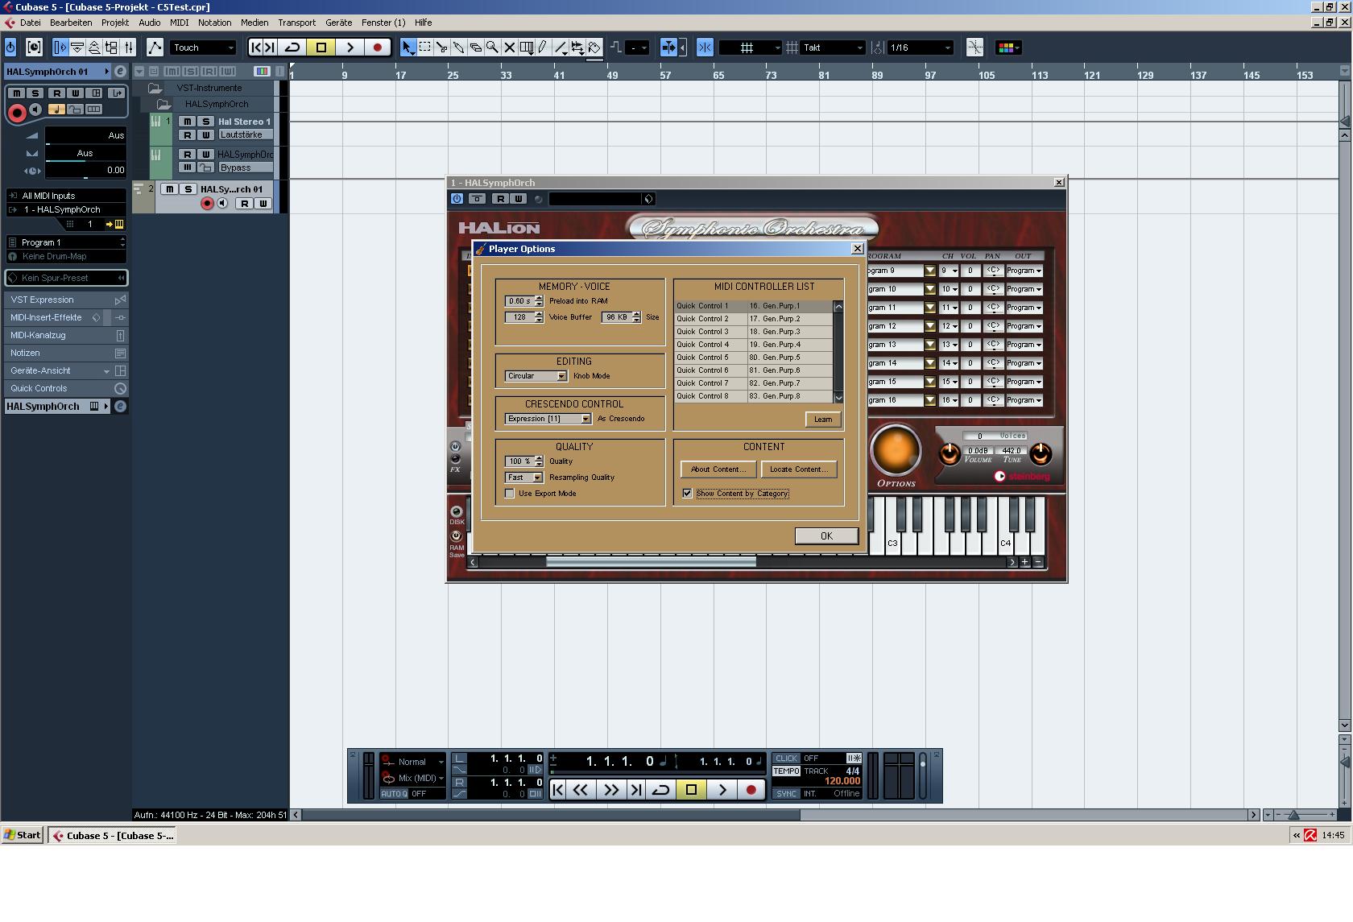Open the Transport menu
Screen dimensions: 1353x922
[x=296, y=23]
